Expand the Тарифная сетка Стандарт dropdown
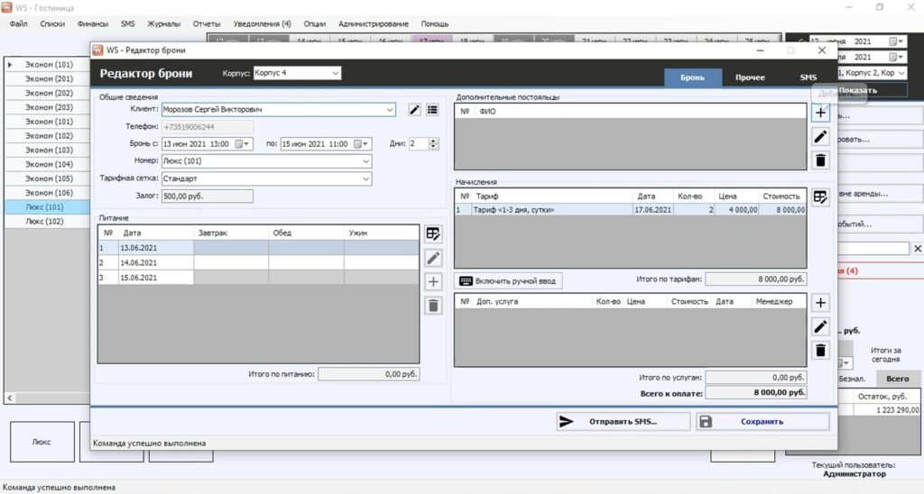The image size is (924, 494). (x=366, y=178)
